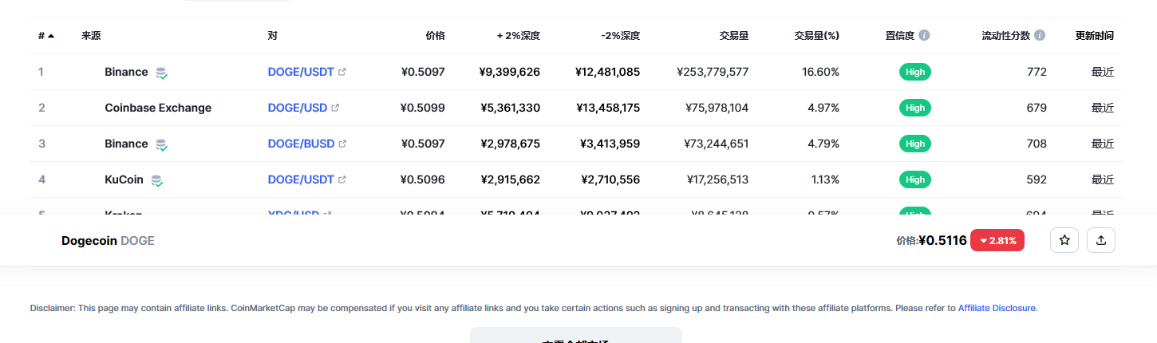The width and height of the screenshot is (1157, 343).
Task: Open the Affiliate Disclosure link
Action: (997, 308)
